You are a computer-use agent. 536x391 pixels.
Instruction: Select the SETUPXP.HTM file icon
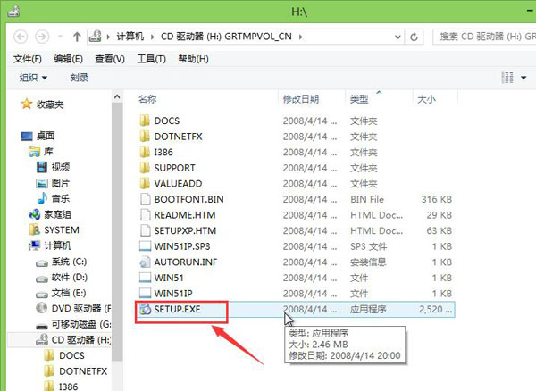[x=146, y=230]
